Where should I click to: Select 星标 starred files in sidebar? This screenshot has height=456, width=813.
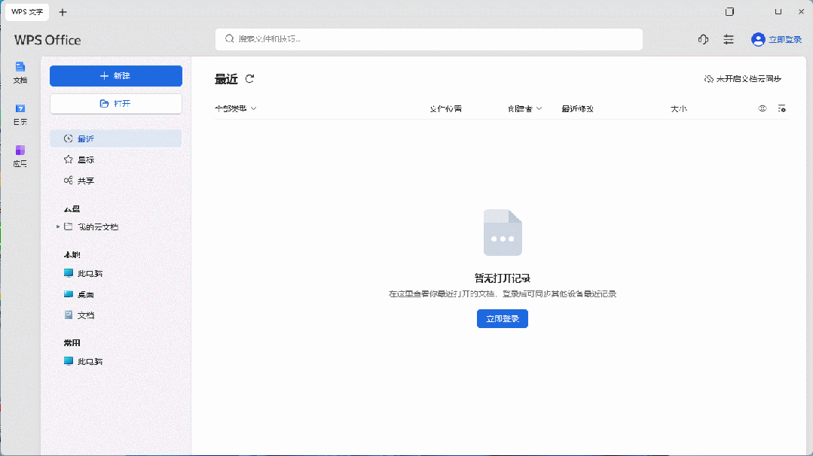[115, 160]
